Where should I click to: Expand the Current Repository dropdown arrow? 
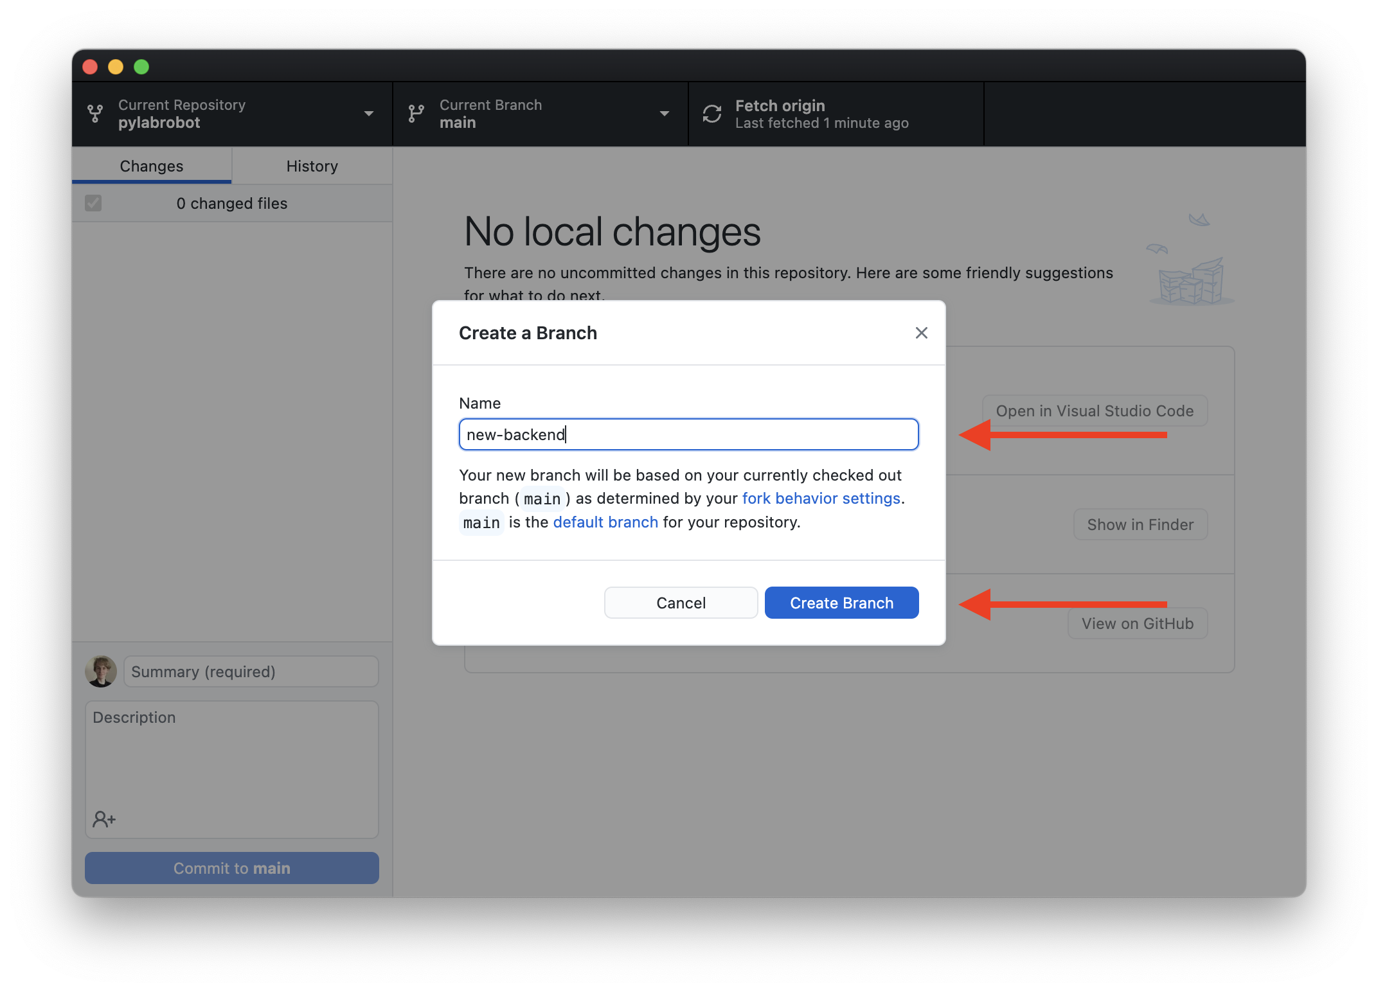369,114
